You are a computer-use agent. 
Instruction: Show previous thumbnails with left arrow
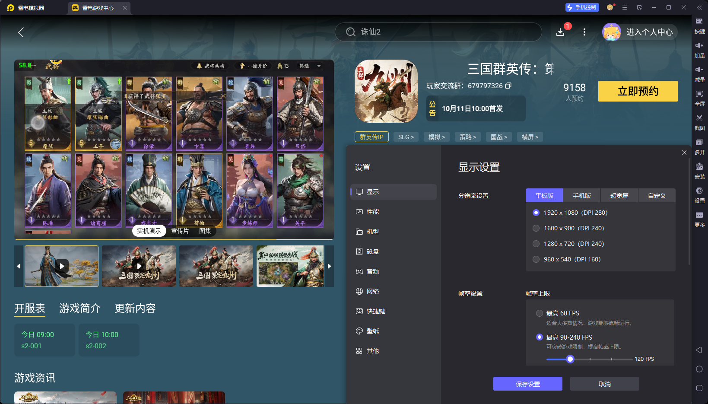[x=19, y=266]
